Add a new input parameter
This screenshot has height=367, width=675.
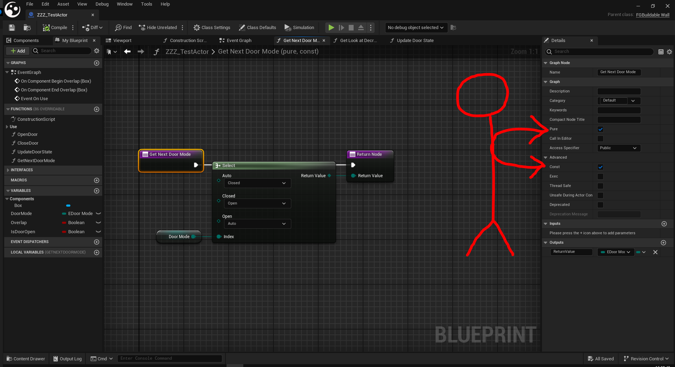pyautogui.click(x=664, y=224)
